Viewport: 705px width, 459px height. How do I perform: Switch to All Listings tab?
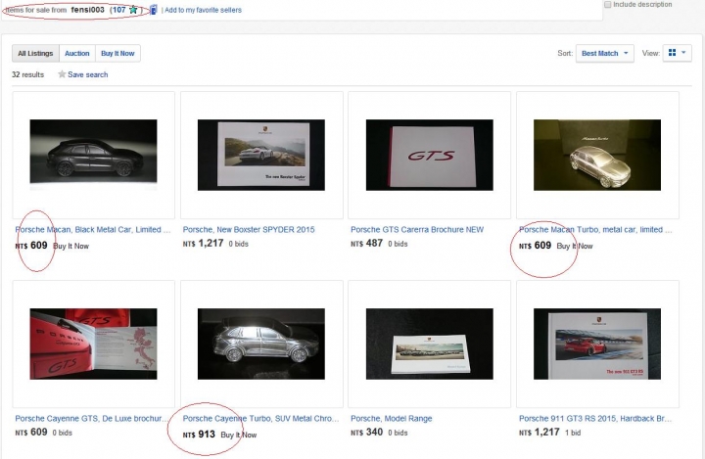pyautogui.click(x=35, y=53)
